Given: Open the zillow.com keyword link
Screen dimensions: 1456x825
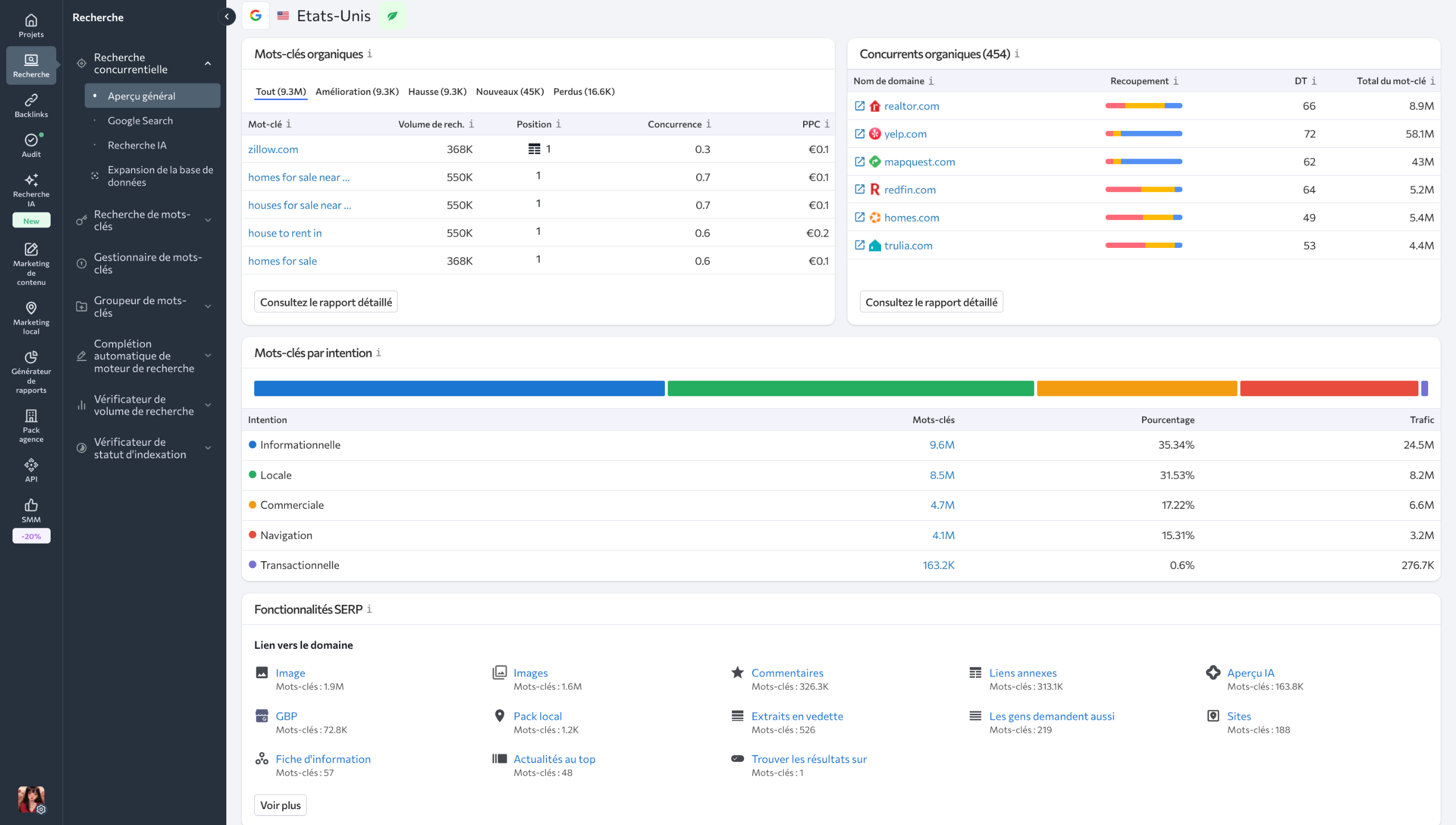Looking at the screenshot, I should [273, 149].
